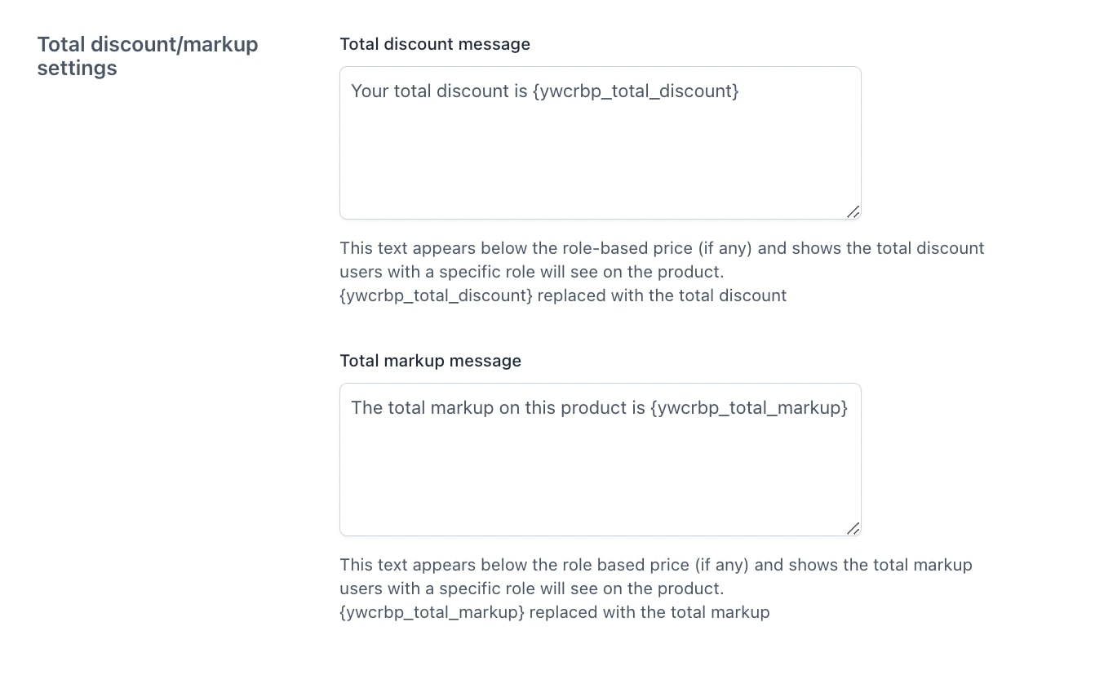Click the "Total discount/markup settings" section heading
Image resolution: width=1095 pixels, height=684 pixels.
pos(147,56)
